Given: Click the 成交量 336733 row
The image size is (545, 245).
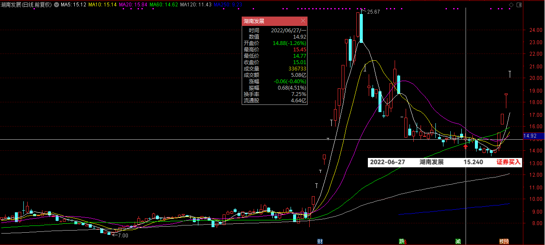Looking at the screenshot, I should (274, 69).
